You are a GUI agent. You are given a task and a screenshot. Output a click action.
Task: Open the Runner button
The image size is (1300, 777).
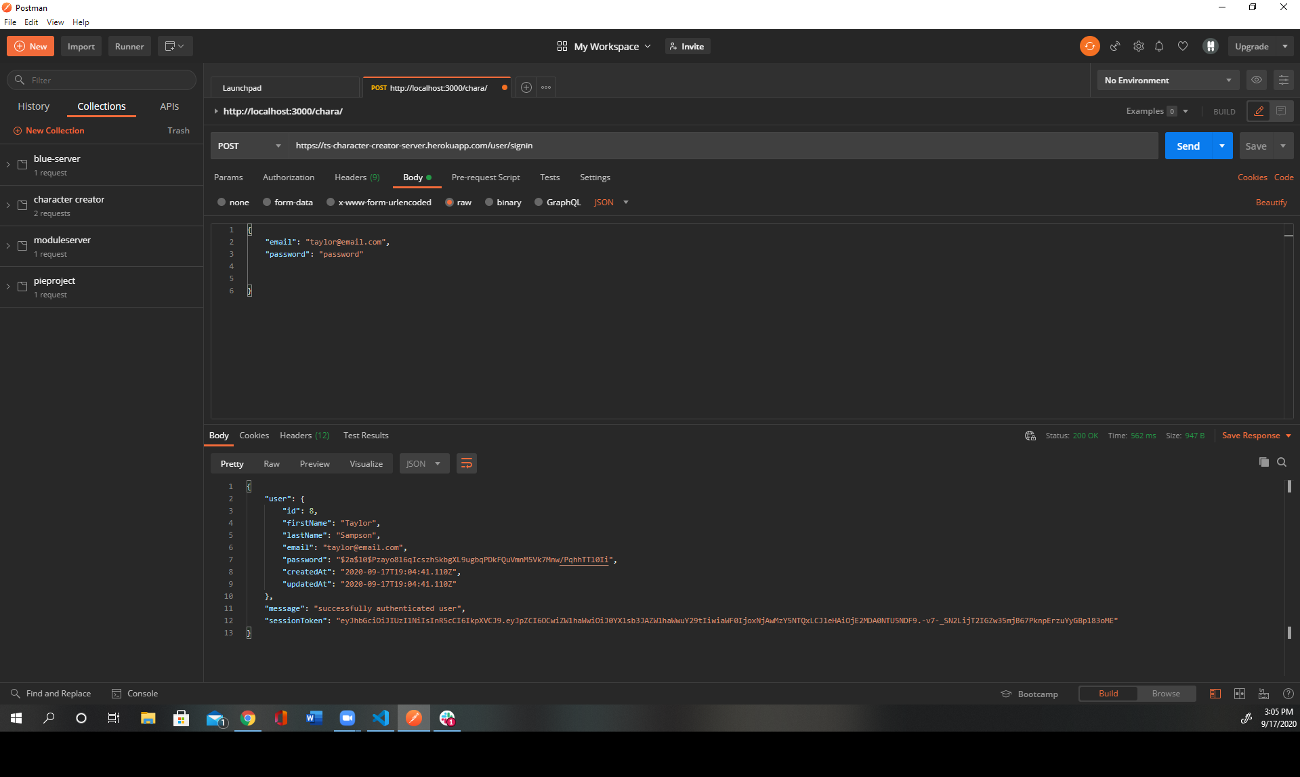tap(129, 46)
